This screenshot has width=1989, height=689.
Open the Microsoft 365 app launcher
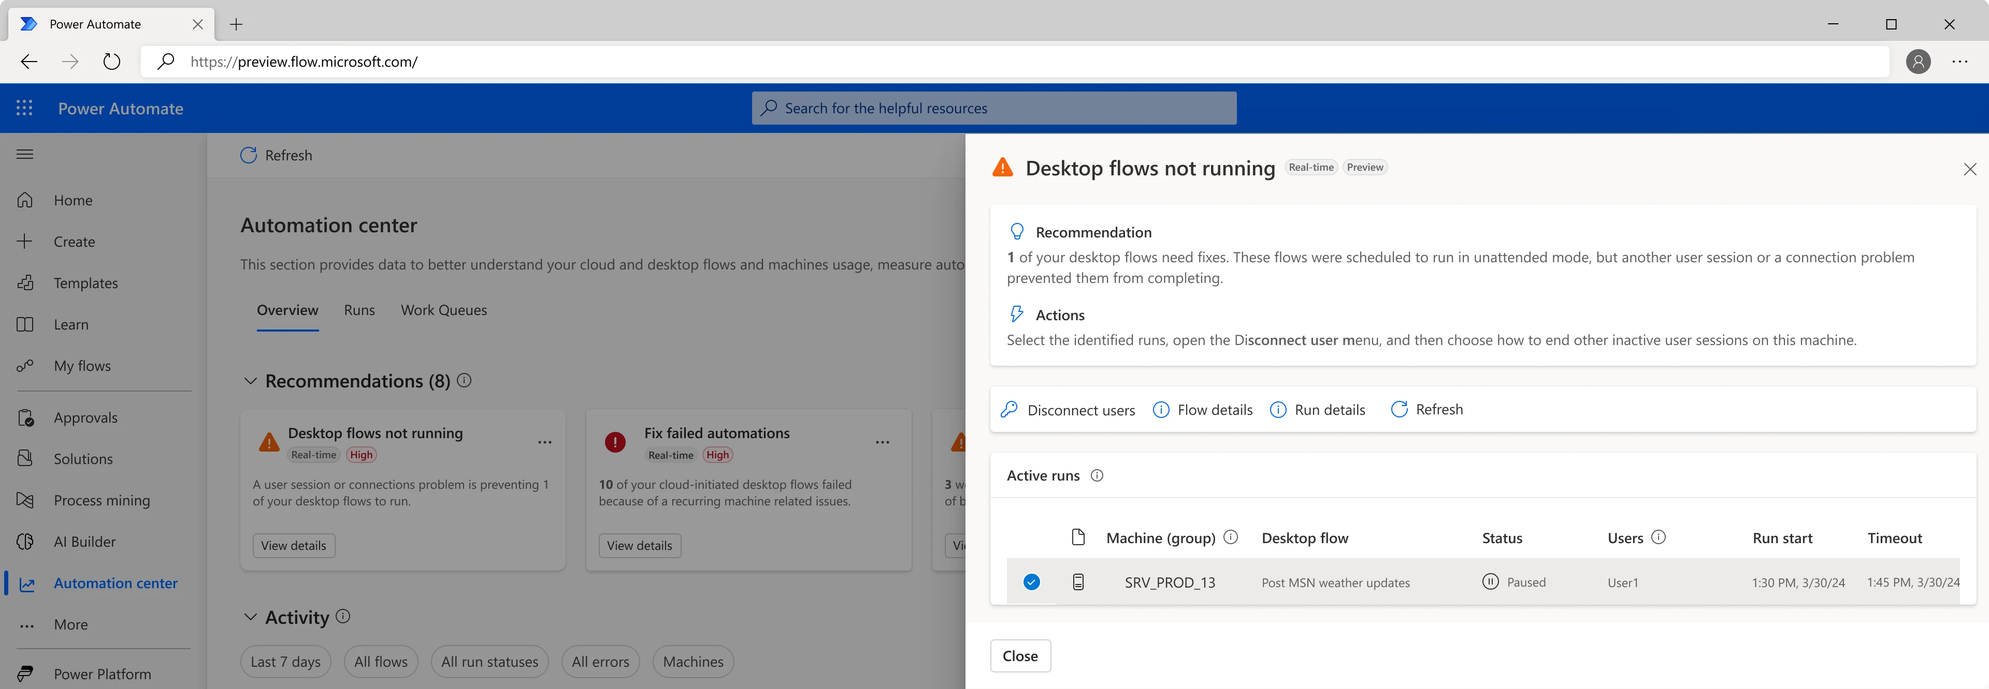coord(24,108)
